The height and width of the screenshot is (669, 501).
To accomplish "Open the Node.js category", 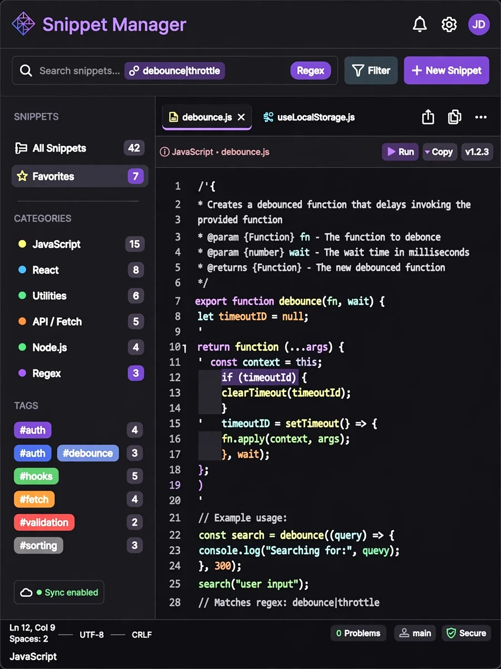I will [x=80, y=347].
